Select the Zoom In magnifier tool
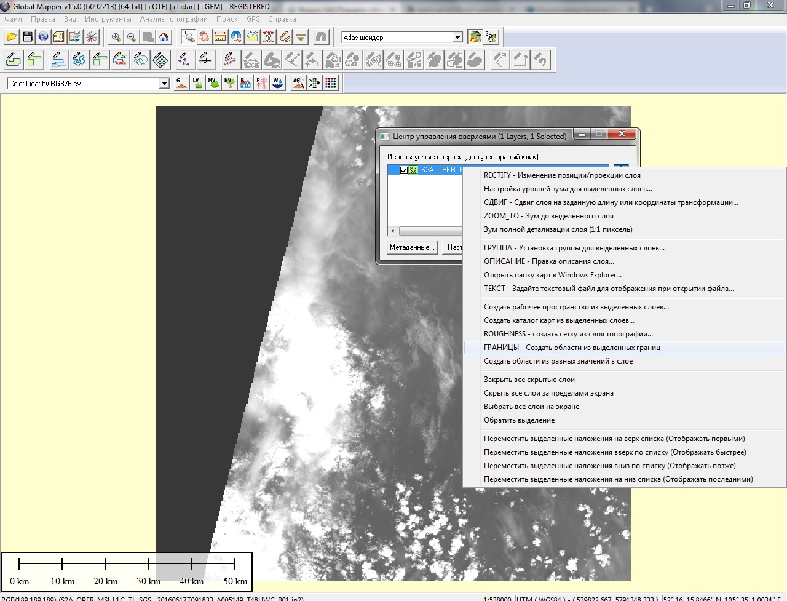 pyautogui.click(x=116, y=38)
